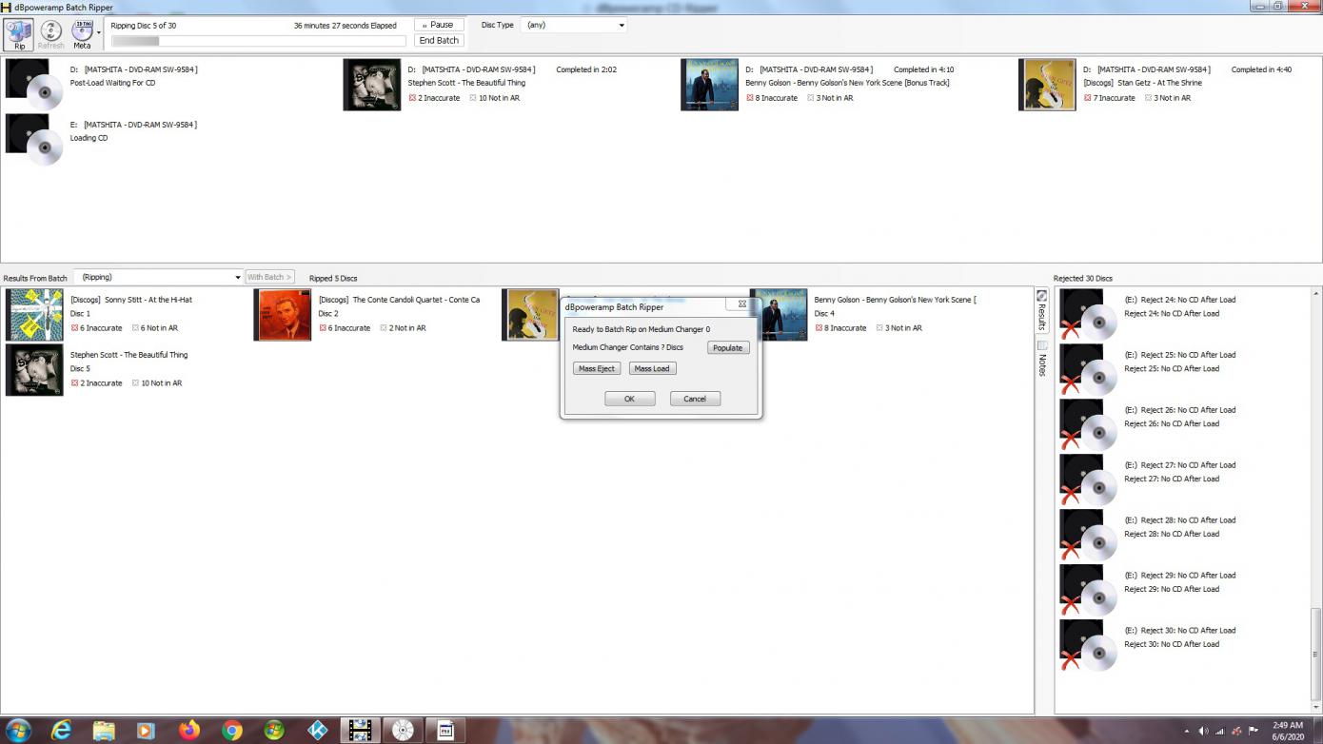Cancel the Batch Ripper dialog
This screenshot has width=1323, height=744.
click(x=695, y=399)
